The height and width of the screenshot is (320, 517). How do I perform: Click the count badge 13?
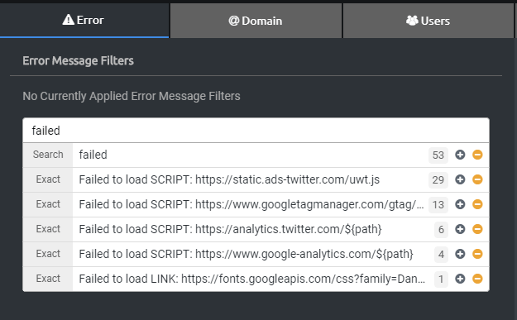coord(438,205)
